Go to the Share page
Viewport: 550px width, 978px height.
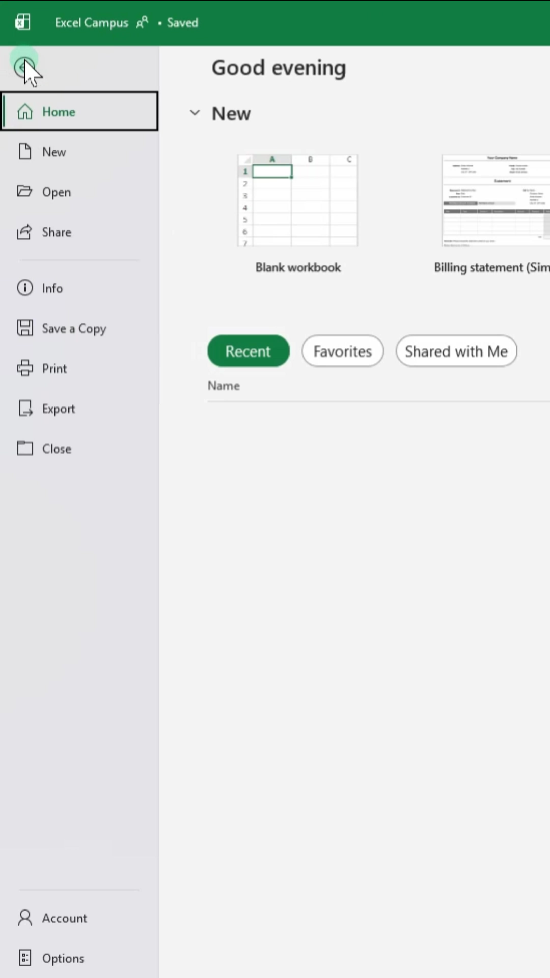click(x=79, y=232)
